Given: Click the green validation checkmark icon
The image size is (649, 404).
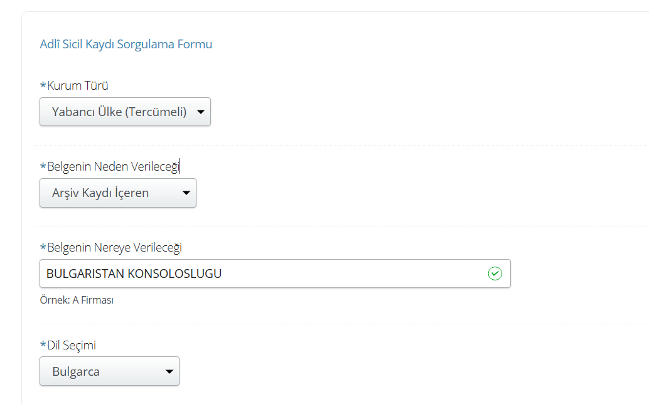Looking at the screenshot, I should pos(495,274).
